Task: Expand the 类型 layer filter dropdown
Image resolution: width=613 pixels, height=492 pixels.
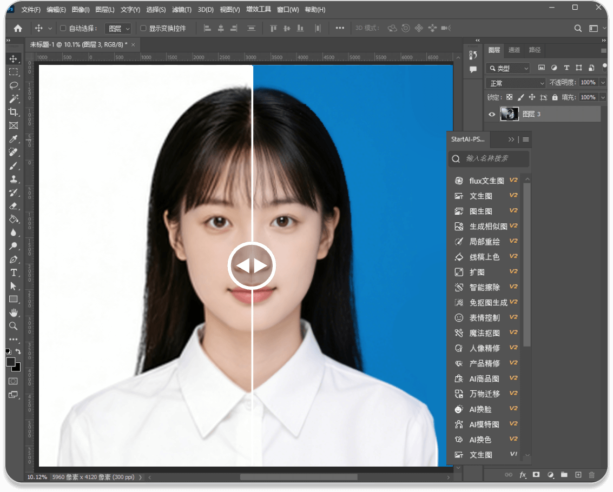Action: tap(509, 68)
